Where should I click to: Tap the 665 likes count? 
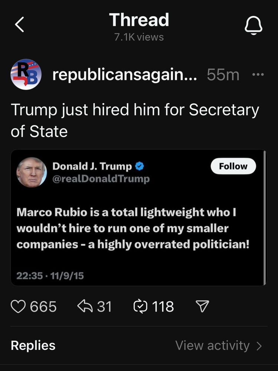(x=43, y=306)
